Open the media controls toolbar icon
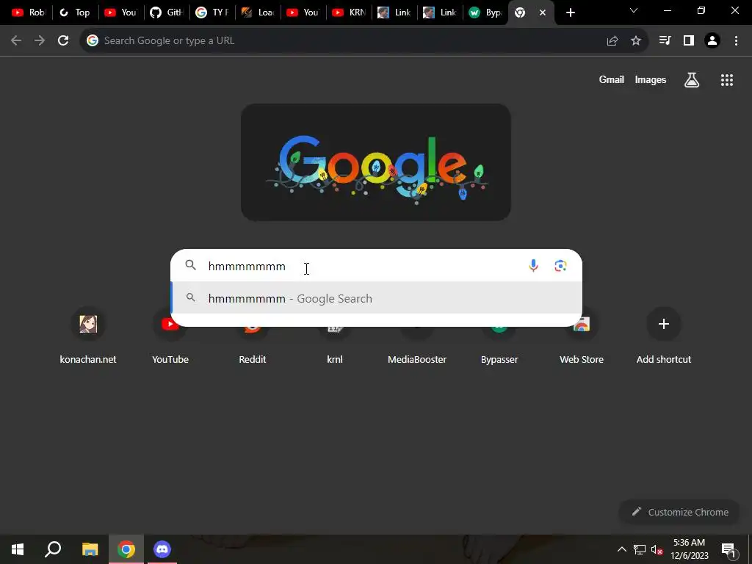Screen dimensions: 752x564 click(x=665, y=41)
